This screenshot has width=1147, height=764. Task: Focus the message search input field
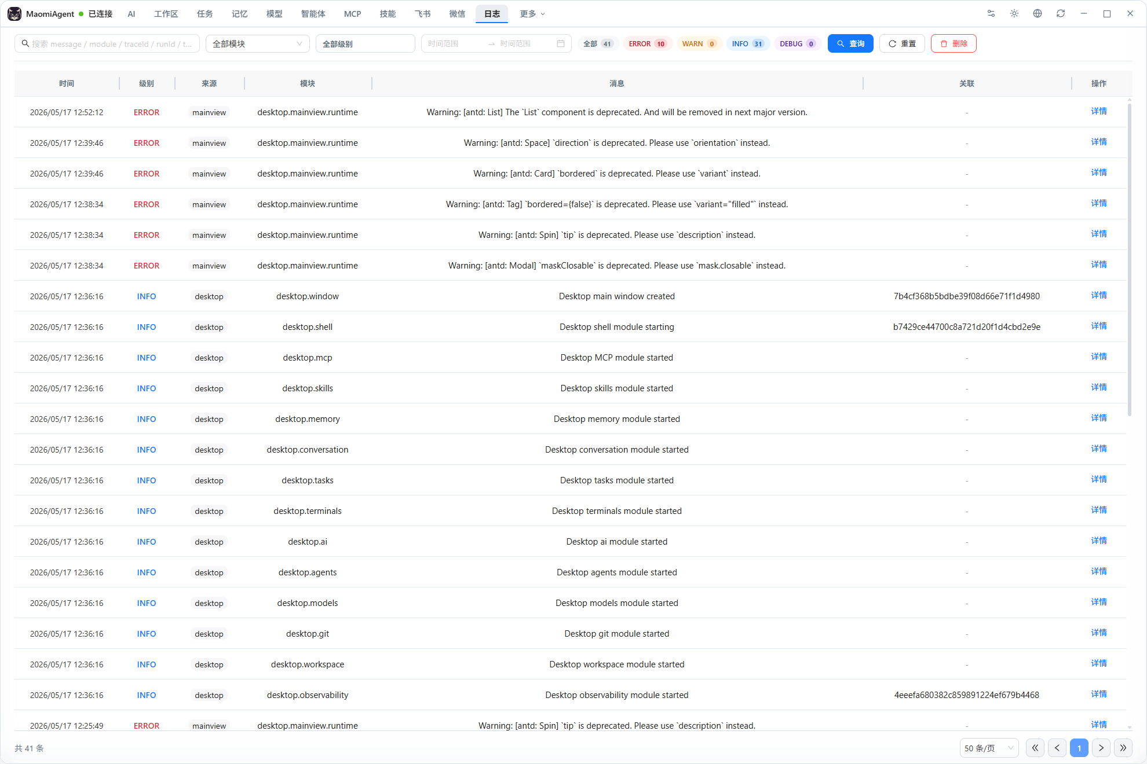tap(107, 43)
